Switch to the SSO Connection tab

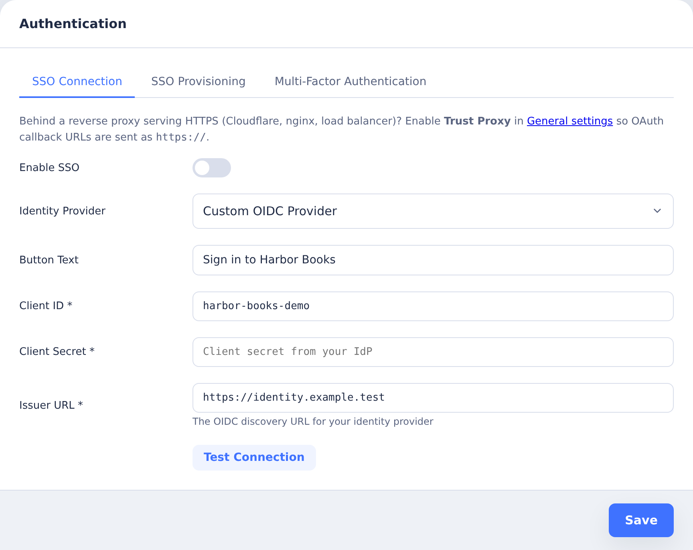(77, 81)
